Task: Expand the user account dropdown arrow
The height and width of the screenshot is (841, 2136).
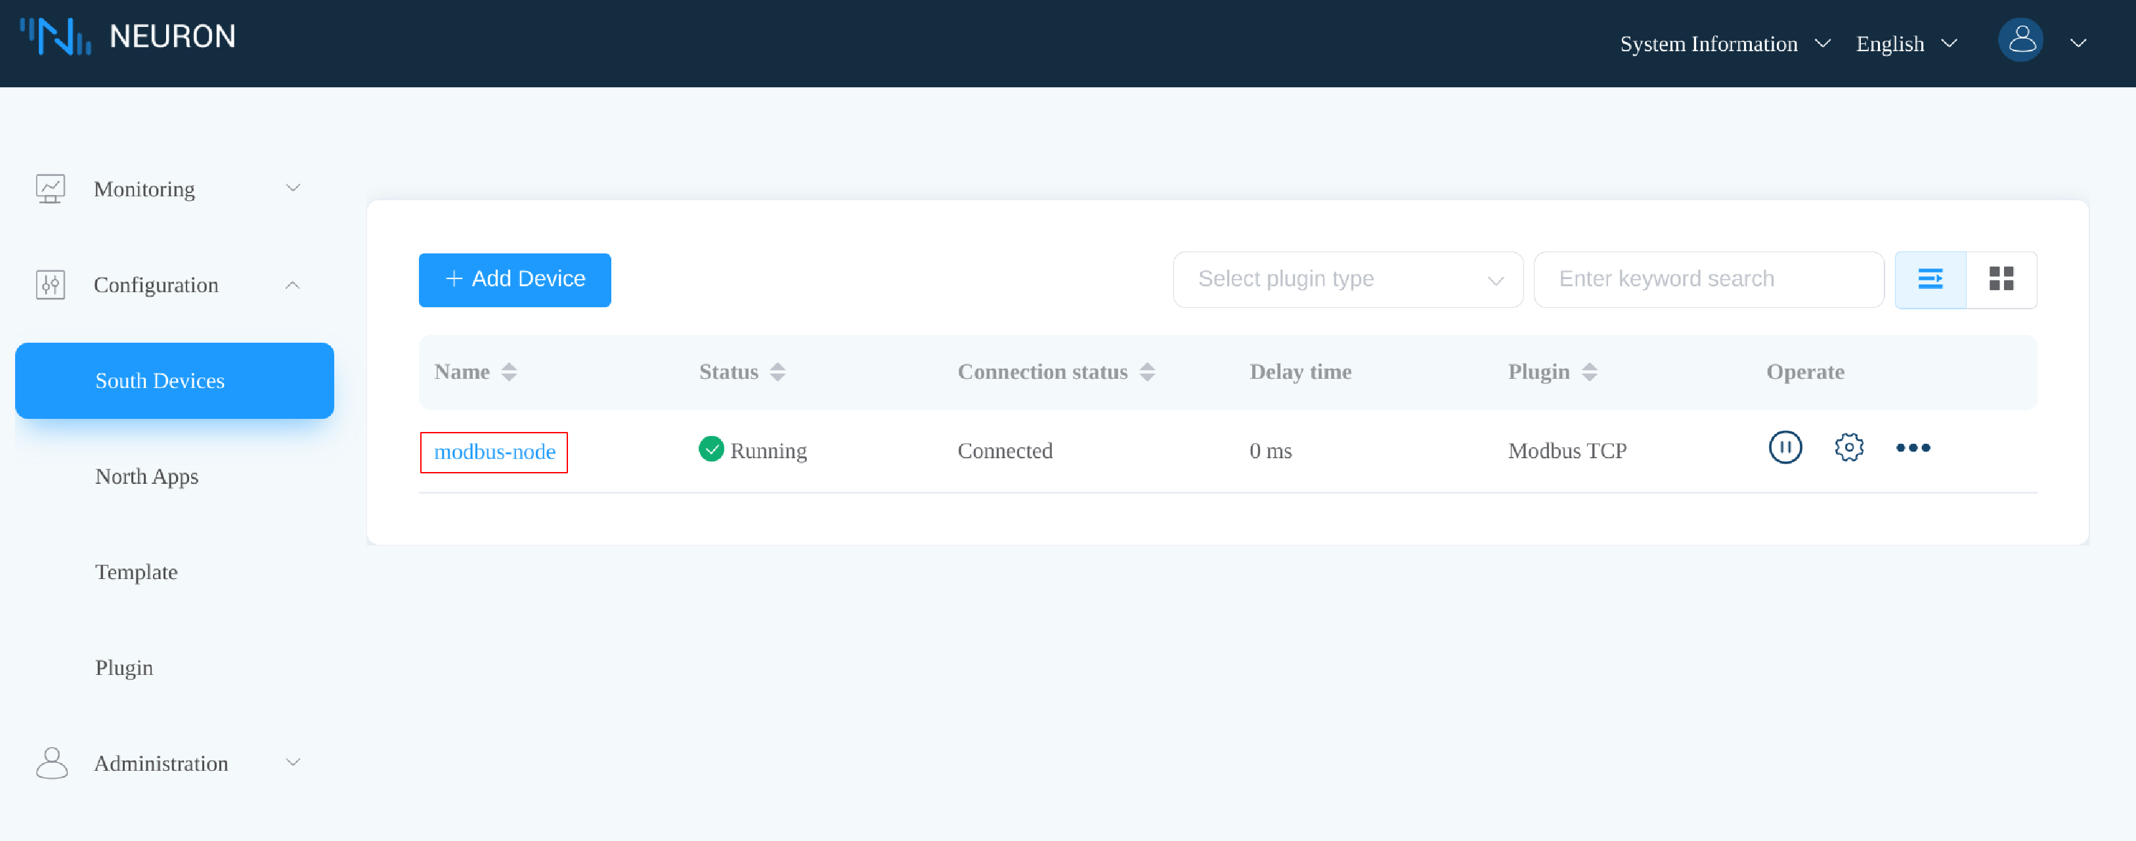Action: point(2078,43)
